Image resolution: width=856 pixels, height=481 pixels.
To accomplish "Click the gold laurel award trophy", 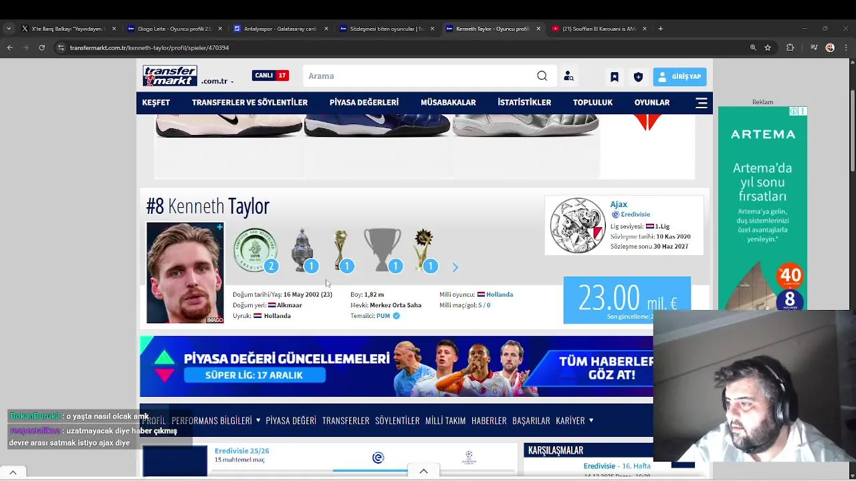I will [424, 250].
